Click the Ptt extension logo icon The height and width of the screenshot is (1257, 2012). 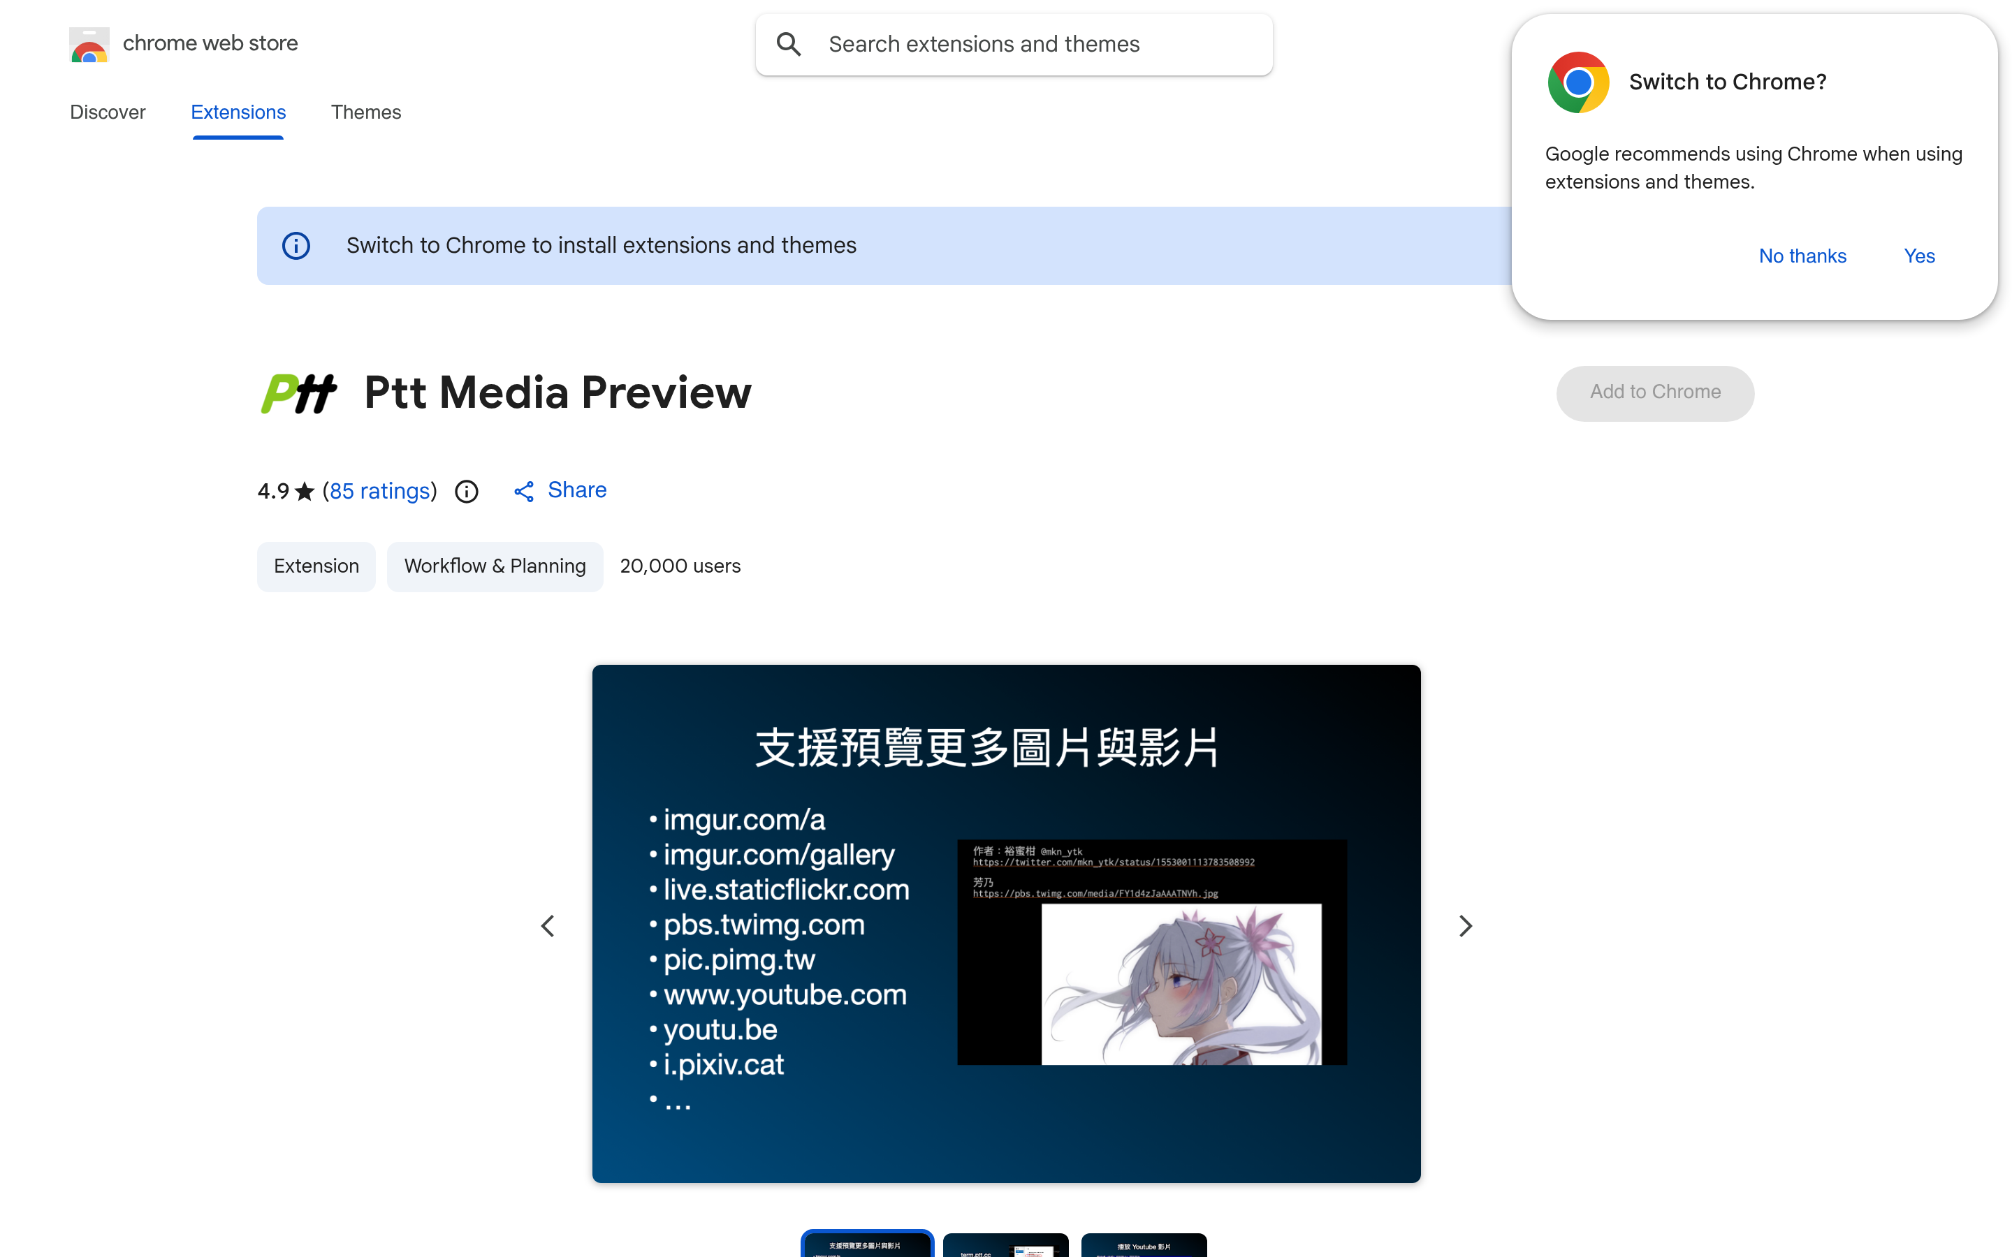point(299,393)
